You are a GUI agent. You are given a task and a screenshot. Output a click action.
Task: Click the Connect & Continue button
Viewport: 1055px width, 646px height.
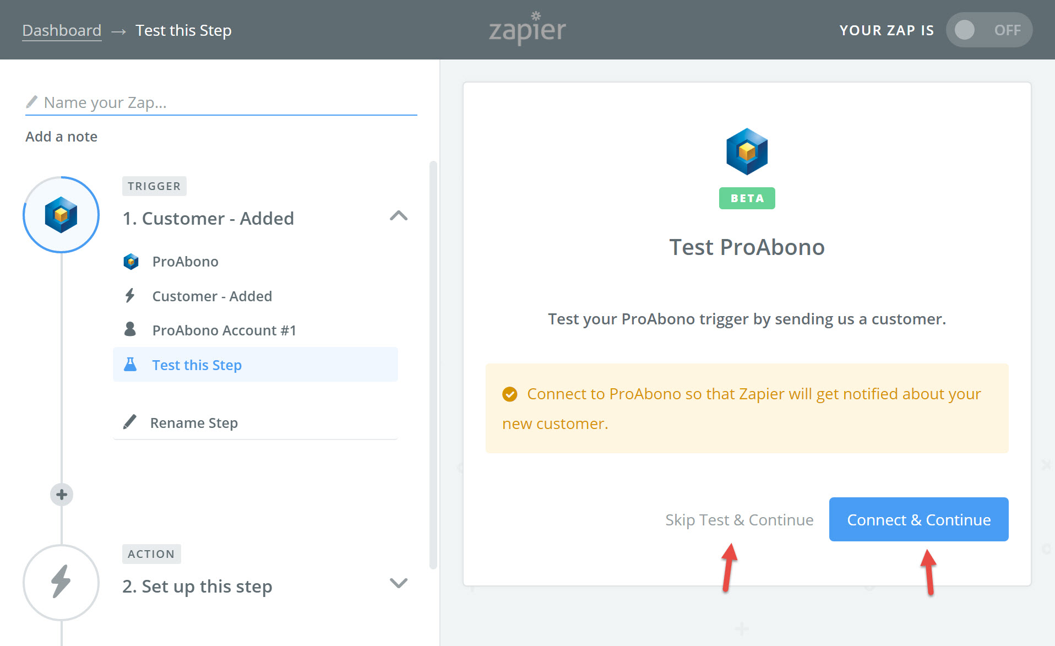point(918,519)
